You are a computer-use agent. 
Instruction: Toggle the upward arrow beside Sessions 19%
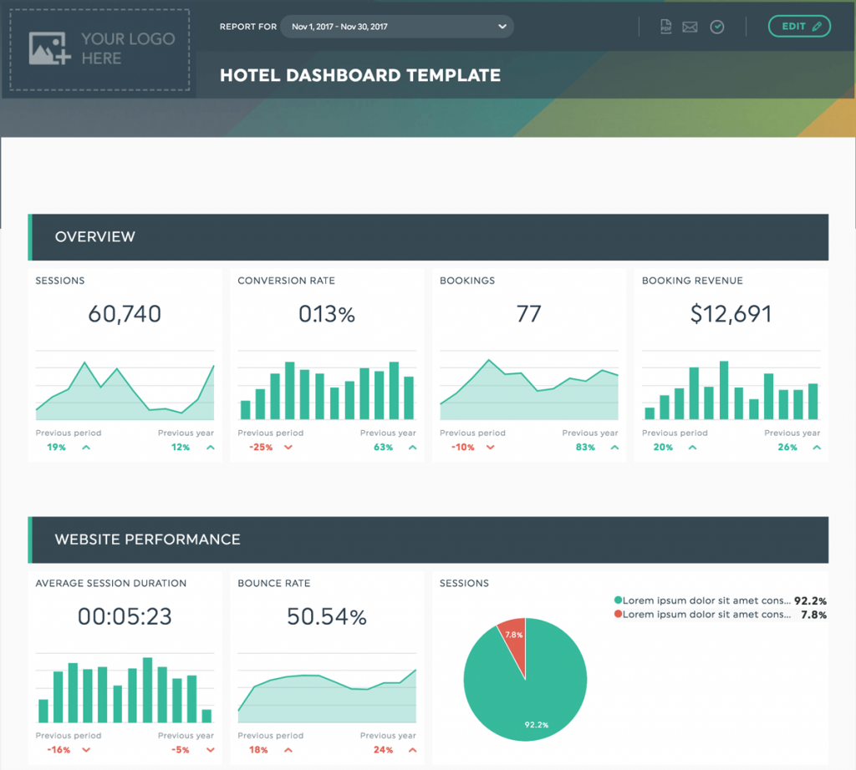[x=84, y=447]
